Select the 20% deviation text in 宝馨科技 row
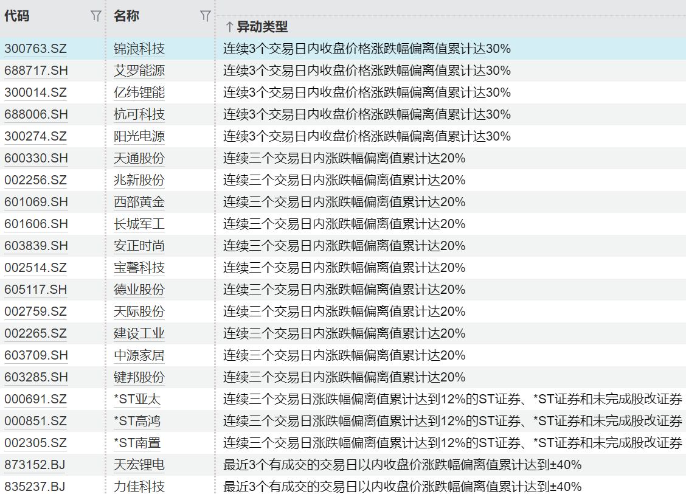The image size is (686, 494). click(344, 267)
